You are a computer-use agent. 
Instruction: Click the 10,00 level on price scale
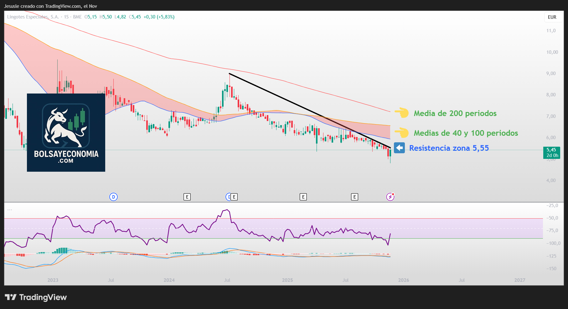(x=552, y=52)
